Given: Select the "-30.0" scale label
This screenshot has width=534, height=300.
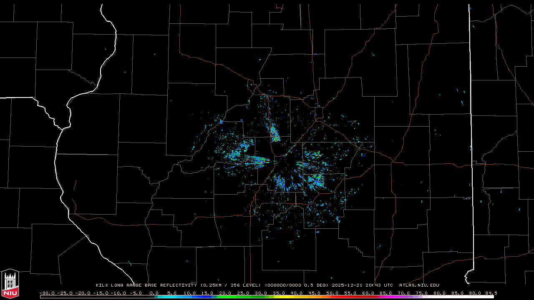Looking at the screenshot, I should pyautogui.click(x=47, y=293).
